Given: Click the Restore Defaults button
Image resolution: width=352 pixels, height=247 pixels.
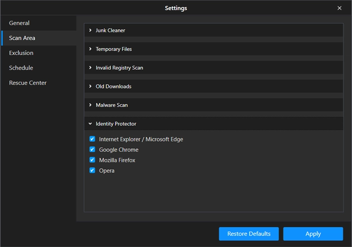Looking at the screenshot, I should pos(249,234).
